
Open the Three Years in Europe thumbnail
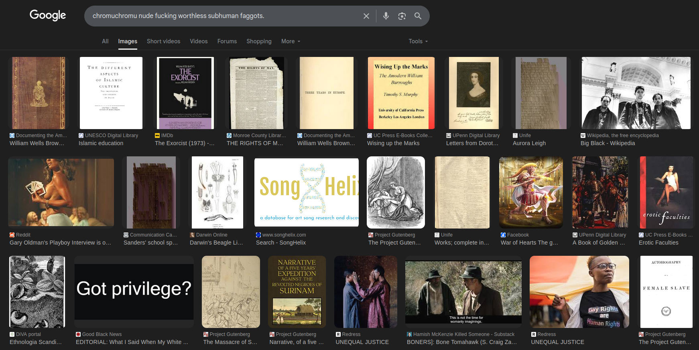[x=327, y=93]
